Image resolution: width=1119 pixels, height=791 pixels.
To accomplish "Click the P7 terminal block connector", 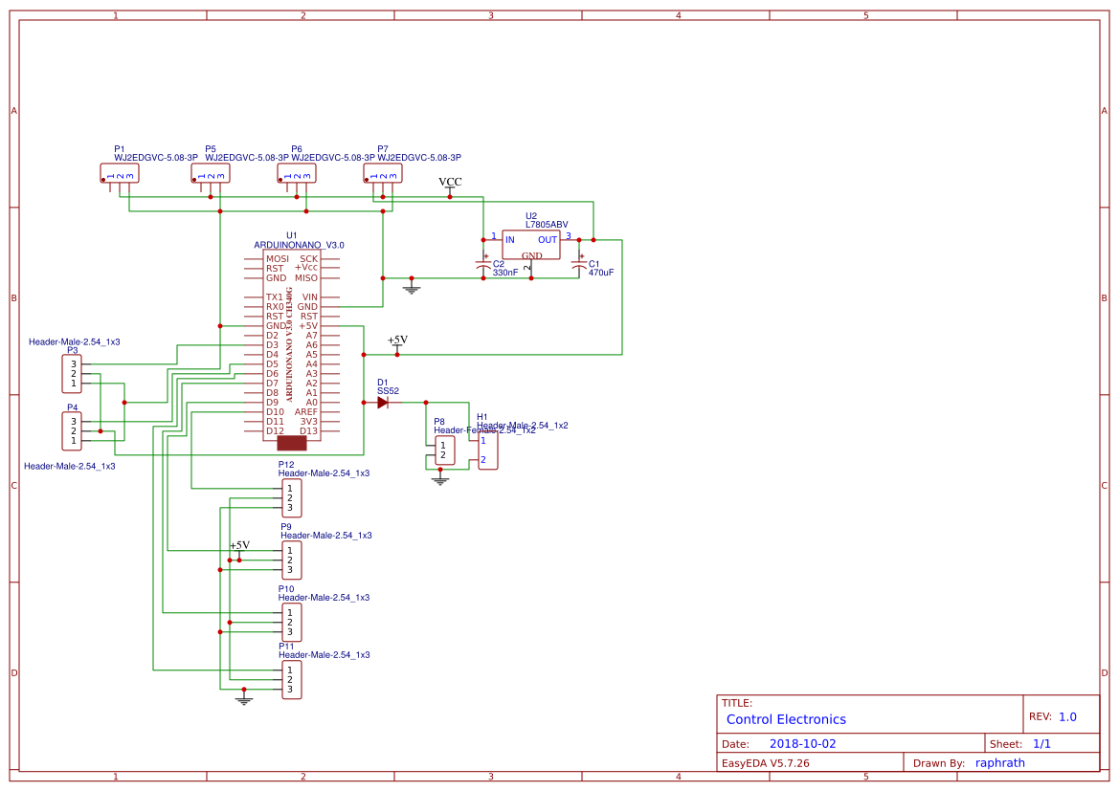I will (x=383, y=173).
